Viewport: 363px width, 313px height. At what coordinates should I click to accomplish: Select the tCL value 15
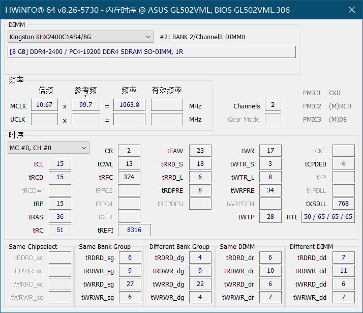[x=60, y=164]
